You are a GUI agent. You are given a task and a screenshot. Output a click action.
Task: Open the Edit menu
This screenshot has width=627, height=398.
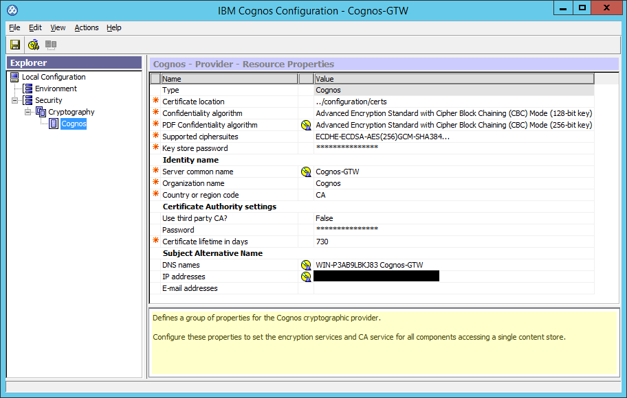[x=35, y=27]
